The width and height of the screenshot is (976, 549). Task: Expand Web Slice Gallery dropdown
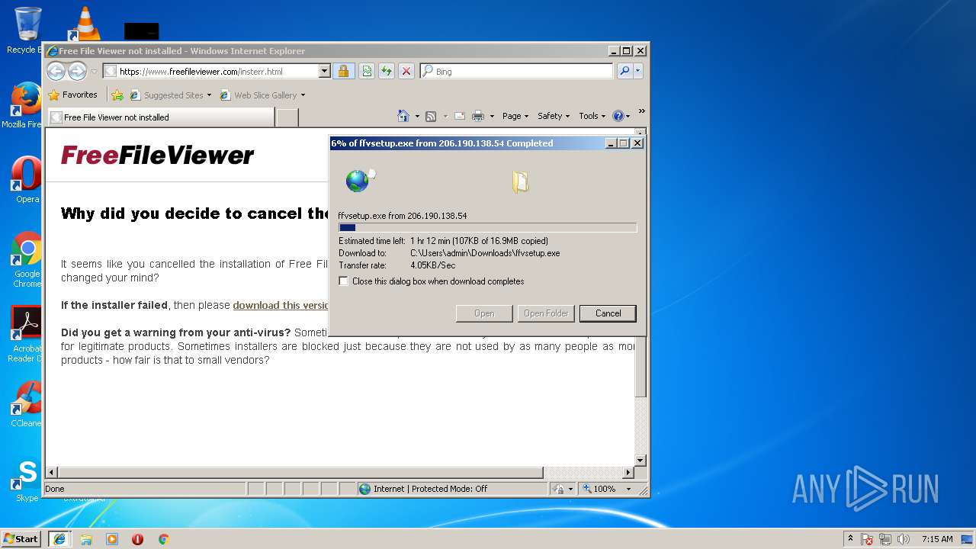tap(303, 95)
